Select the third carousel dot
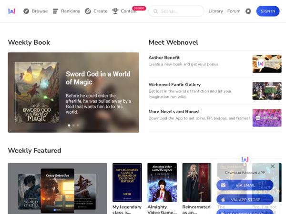The image size is (286, 214). pos(78,125)
